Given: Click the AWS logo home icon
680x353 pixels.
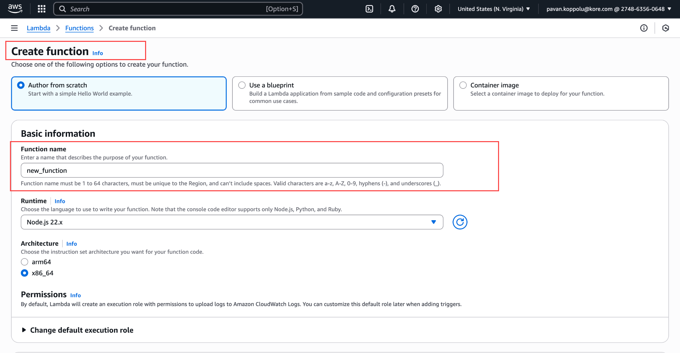Looking at the screenshot, I should coord(15,9).
